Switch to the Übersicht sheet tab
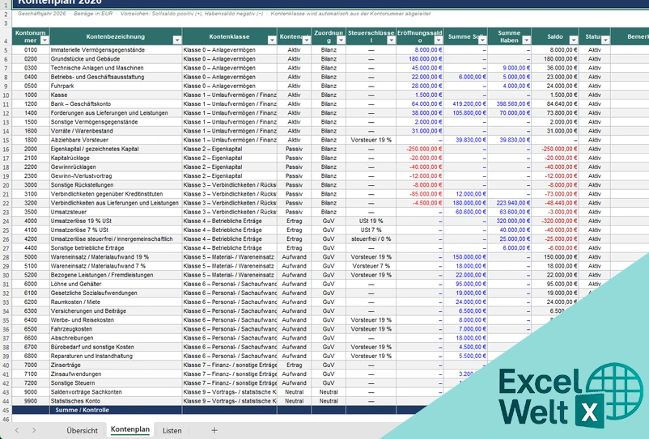The height and width of the screenshot is (439, 649). click(82, 430)
